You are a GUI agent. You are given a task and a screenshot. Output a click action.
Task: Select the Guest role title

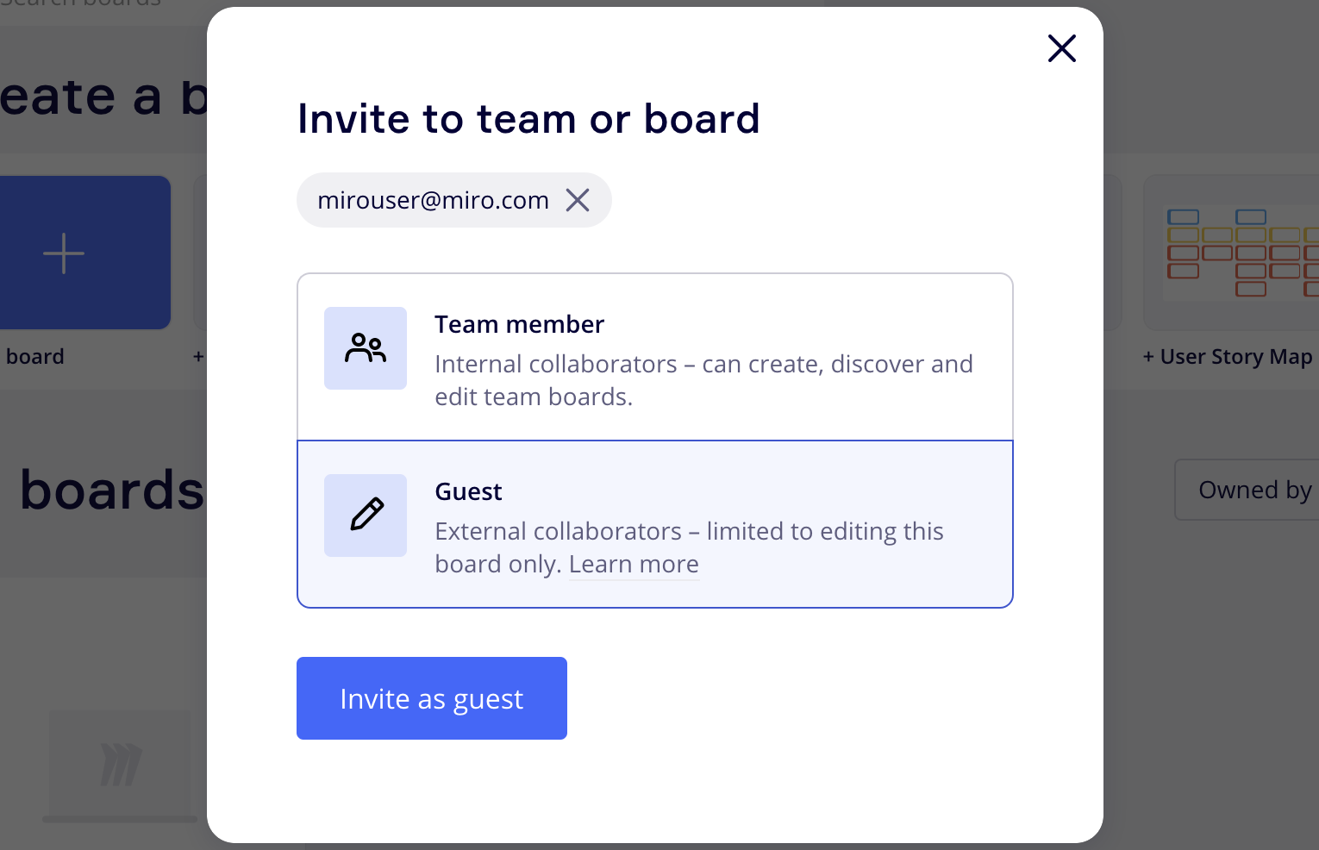[468, 491]
